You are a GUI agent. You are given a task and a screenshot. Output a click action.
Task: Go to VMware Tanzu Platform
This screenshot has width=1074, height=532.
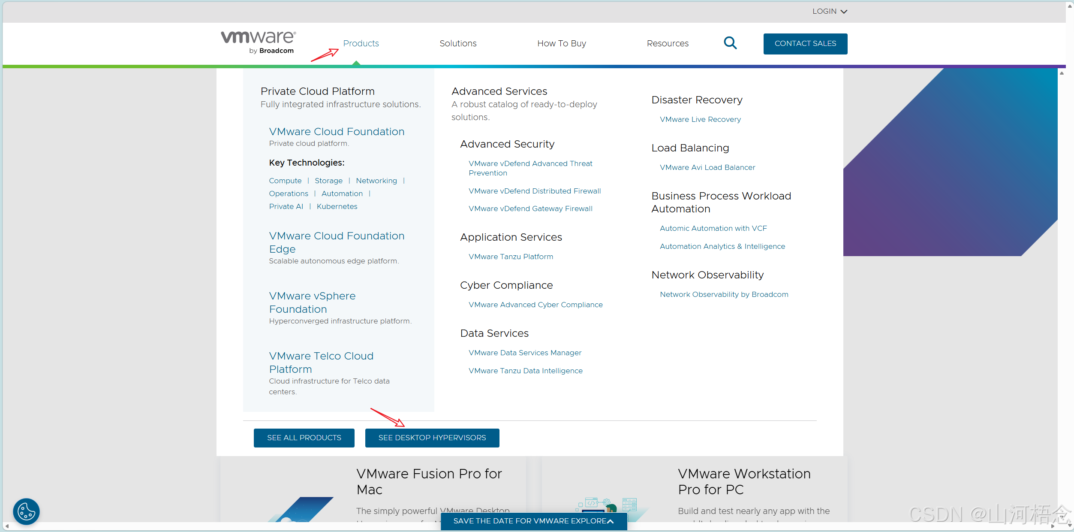pos(511,257)
